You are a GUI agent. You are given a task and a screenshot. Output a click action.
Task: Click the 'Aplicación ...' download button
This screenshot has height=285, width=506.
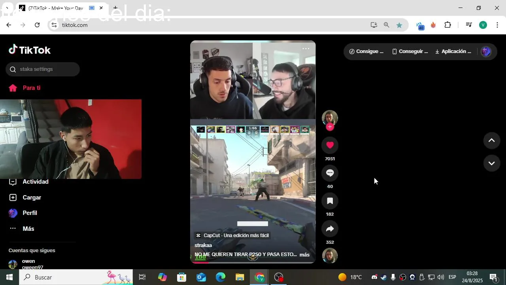coord(453,51)
